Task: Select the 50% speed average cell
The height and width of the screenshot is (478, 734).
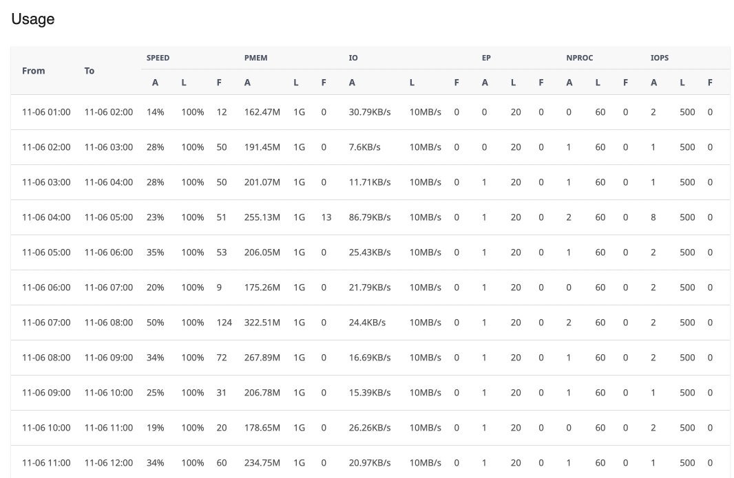Action: click(x=156, y=323)
